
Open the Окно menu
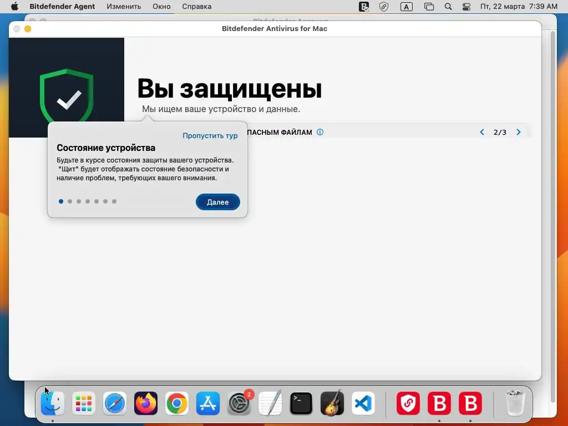(x=161, y=7)
